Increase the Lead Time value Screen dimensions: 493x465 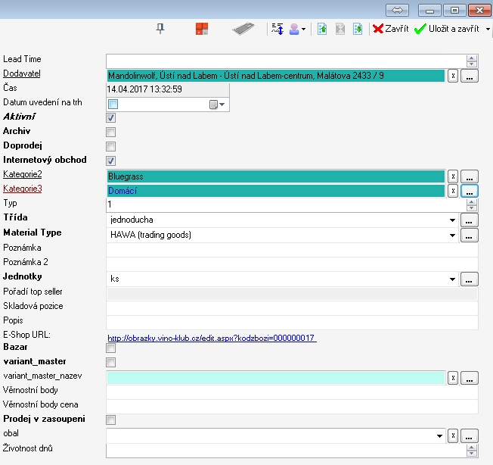tap(471, 58)
